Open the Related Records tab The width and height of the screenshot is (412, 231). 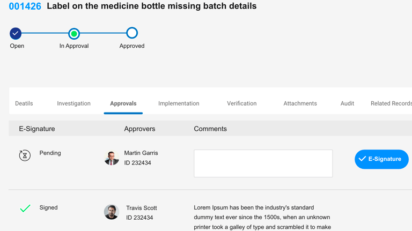pos(391,103)
